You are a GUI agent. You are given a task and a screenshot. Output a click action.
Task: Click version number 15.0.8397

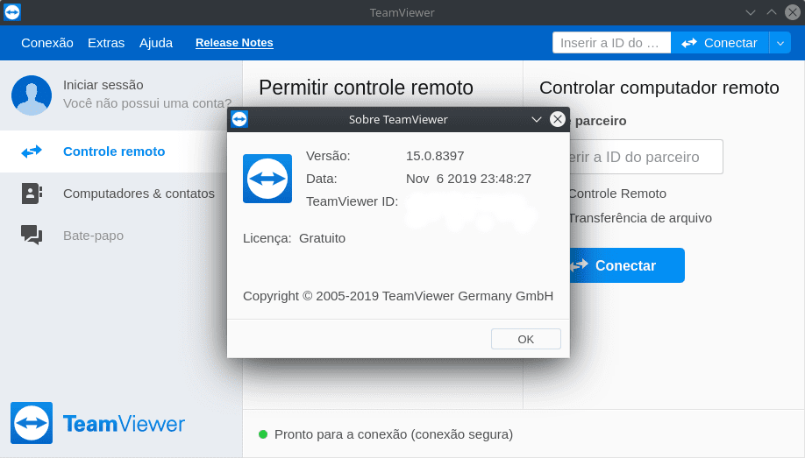(x=435, y=156)
